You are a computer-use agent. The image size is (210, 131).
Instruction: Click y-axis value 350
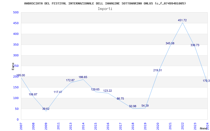tap(16, 45)
